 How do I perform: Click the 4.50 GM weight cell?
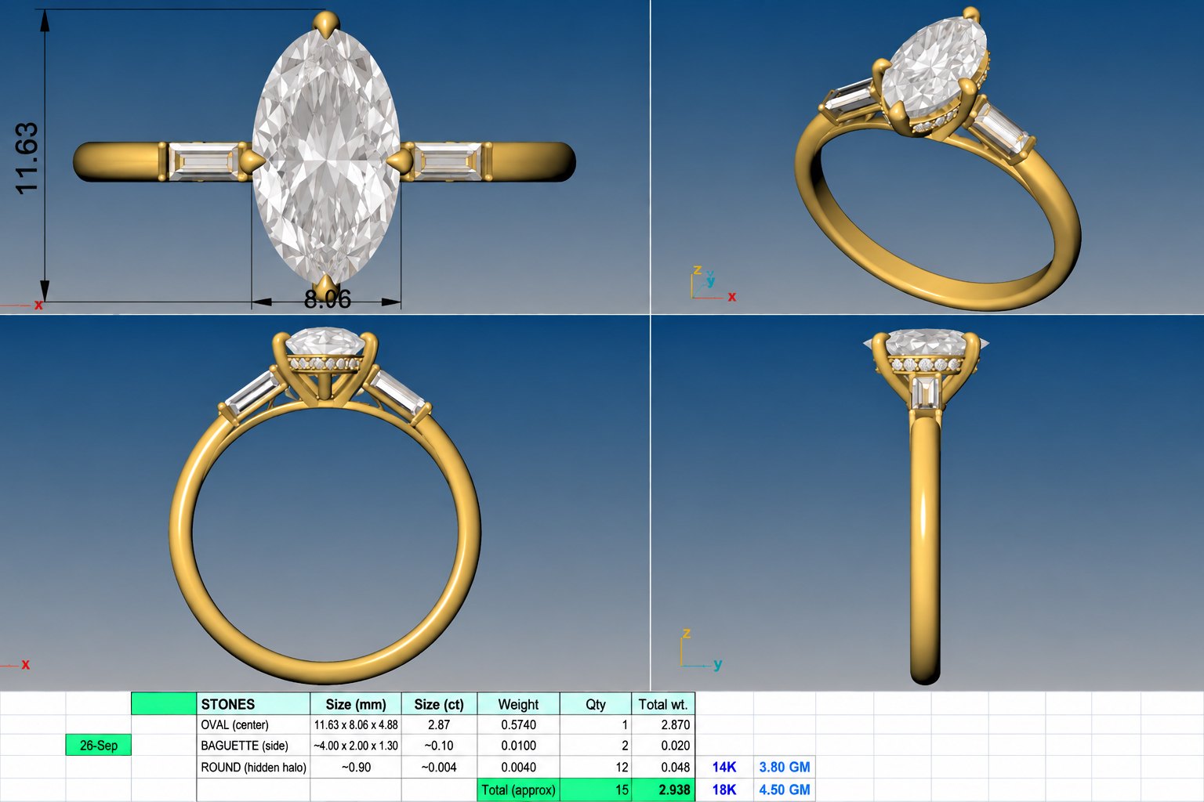click(785, 789)
